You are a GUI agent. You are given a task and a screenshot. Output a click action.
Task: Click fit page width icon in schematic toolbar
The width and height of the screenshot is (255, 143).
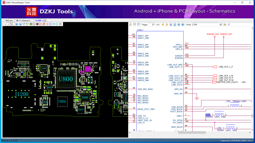pyautogui.click(x=171, y=24)
